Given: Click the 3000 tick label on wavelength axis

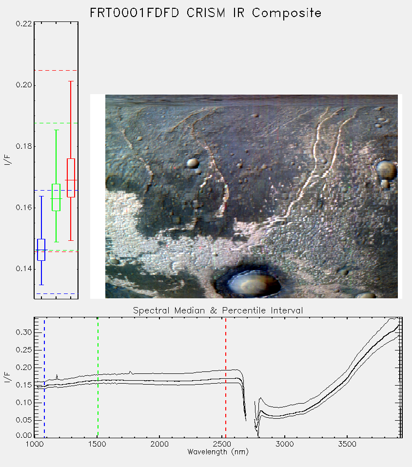Looking at the screenshot, I should [x=284, y=444].
